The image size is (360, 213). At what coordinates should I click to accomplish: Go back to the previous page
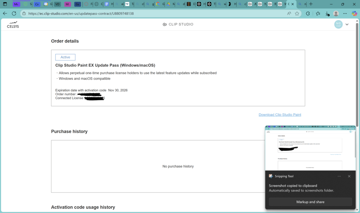[5, 13]
